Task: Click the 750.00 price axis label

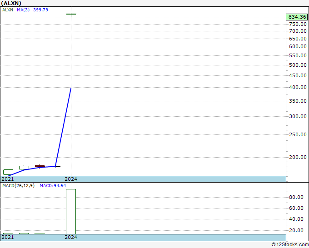Action: coord(298,24)
